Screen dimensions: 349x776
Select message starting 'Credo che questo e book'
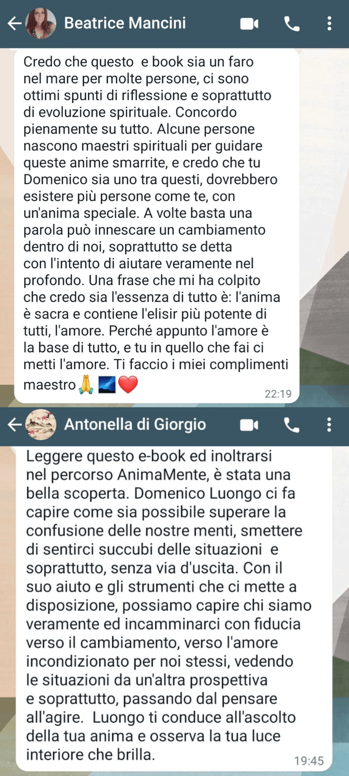[157, 226]
